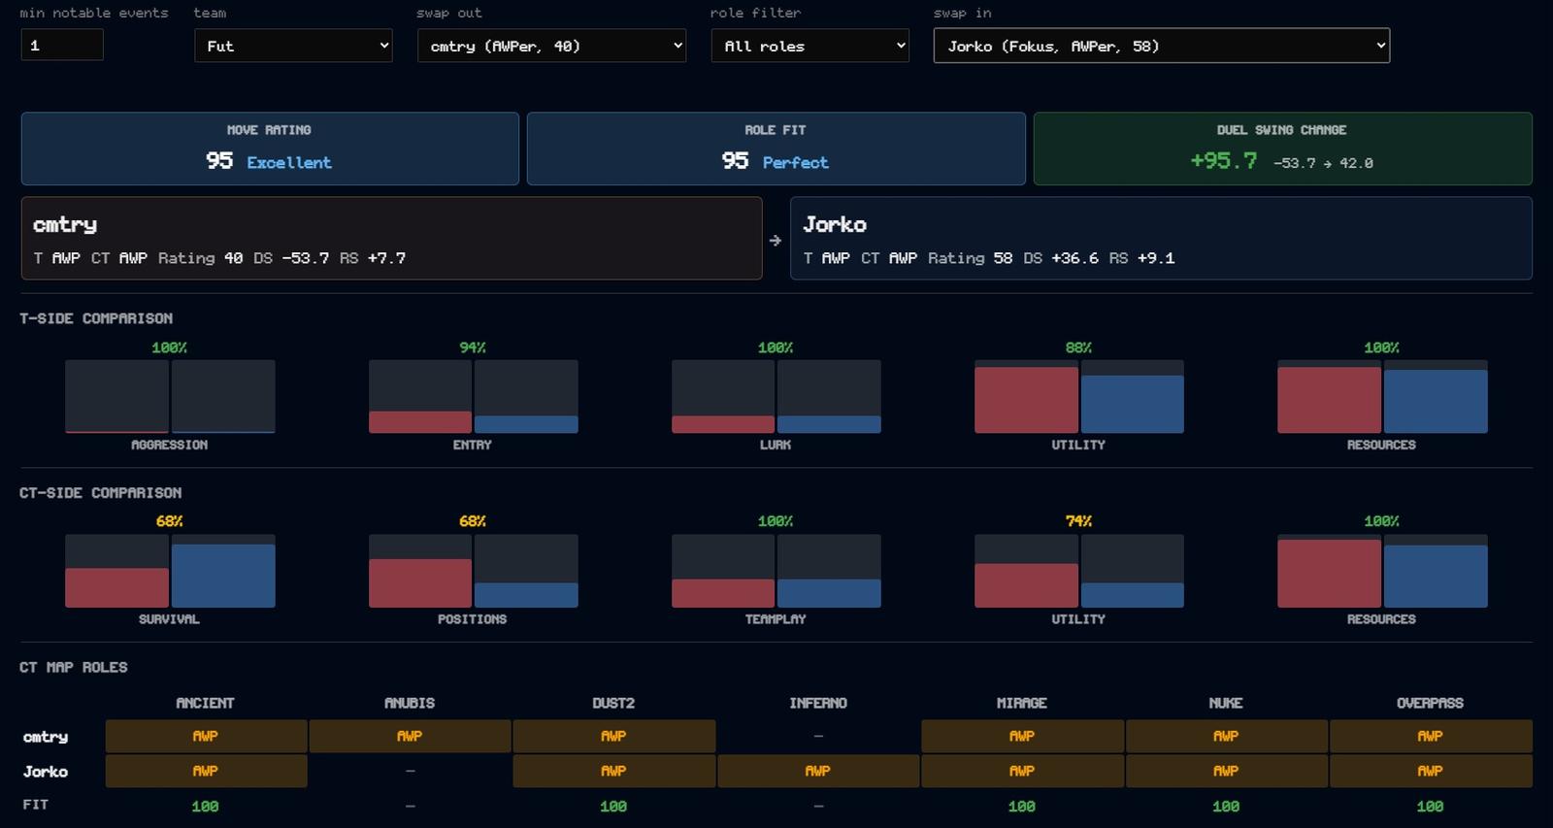
Task: Click the min notable events input field
Action: 62,45
